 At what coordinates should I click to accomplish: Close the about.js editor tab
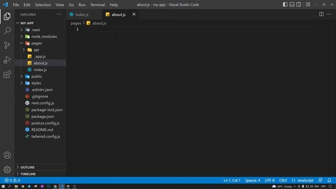click(x=134, y=14)
